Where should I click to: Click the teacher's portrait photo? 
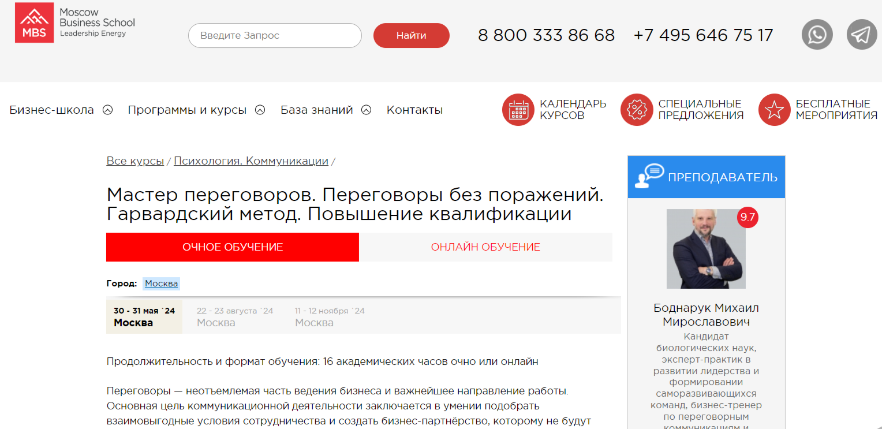click(x=706, y=249)
